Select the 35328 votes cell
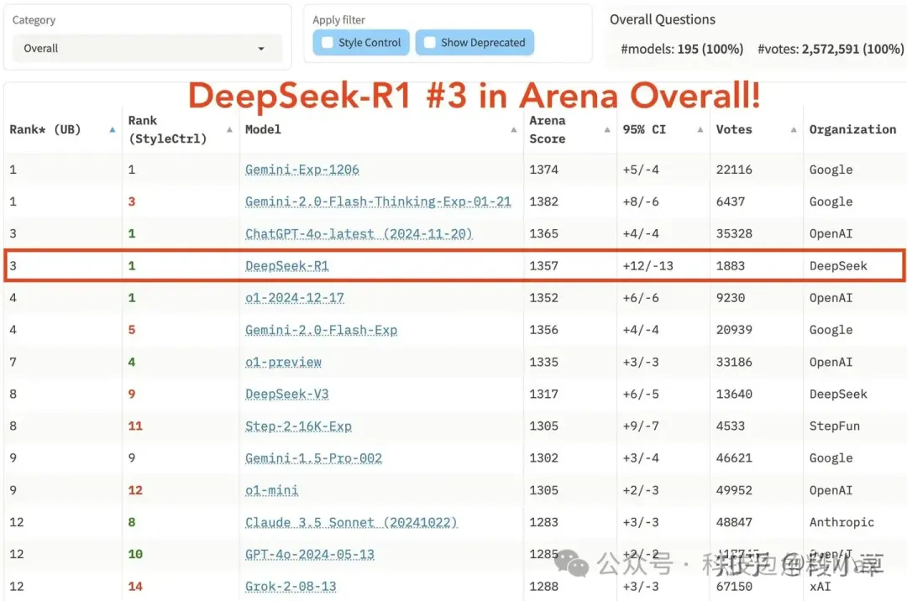Viewport: 907px width, 601px height. pyautogui.click(x=734, y=234)
